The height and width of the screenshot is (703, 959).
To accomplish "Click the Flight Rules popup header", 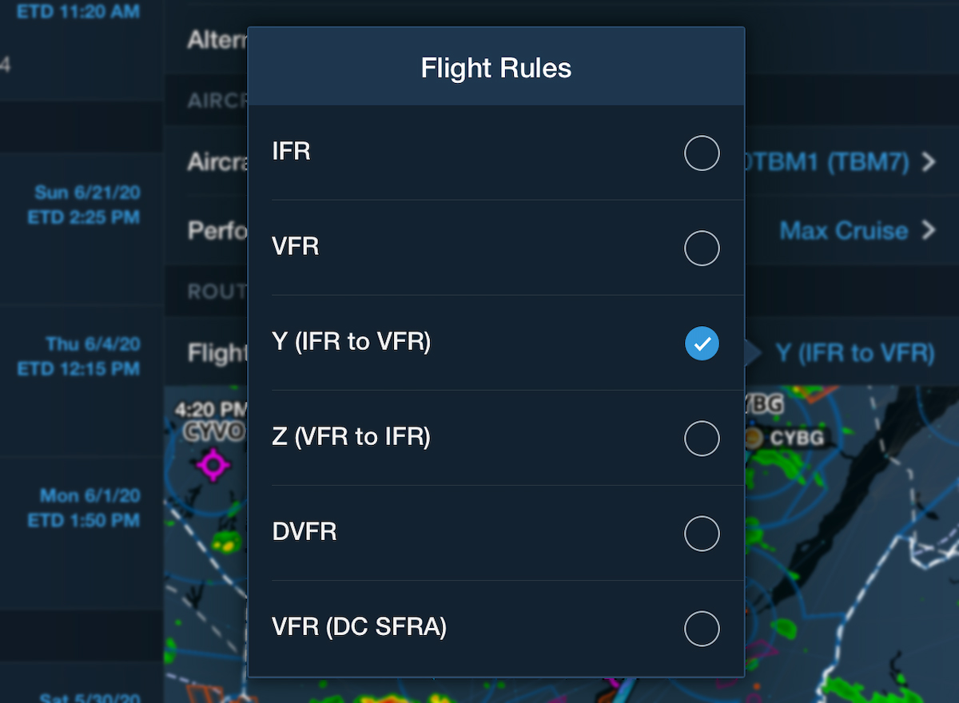I will [496, 67].
